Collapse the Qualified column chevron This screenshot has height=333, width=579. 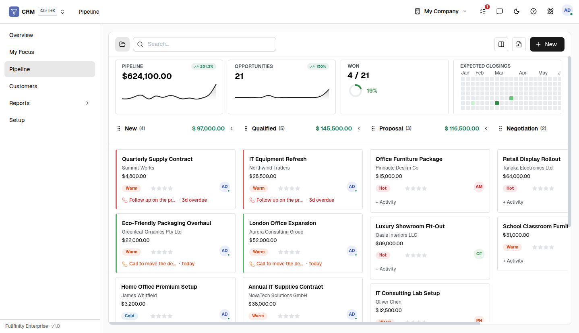[x=359, y=128]
